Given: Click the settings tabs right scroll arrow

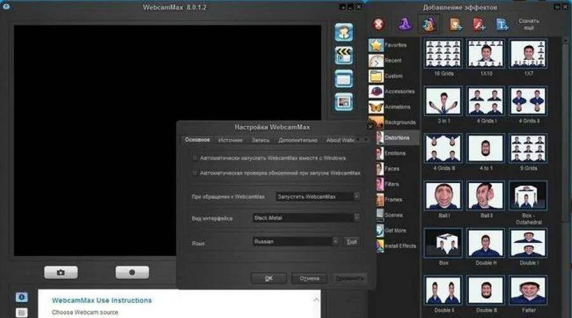Looking at the screenshot, I should coord(366,140).
